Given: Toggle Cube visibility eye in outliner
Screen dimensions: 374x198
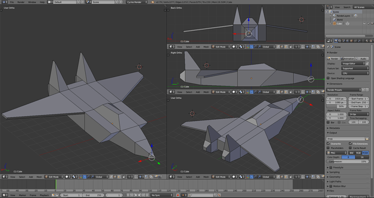Looking at the screenshot, I should point(364,24).
